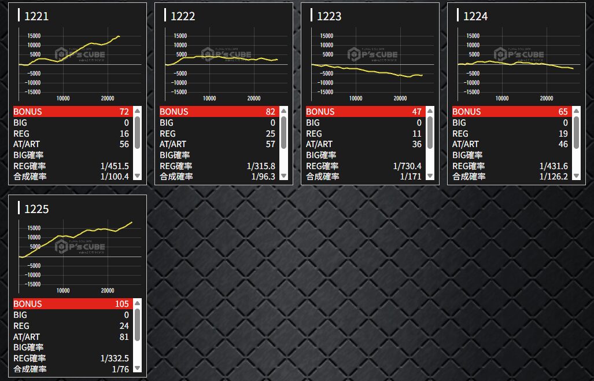This screenshot has width=594, height=381.
Task: Open the machine 1224 title
Action: tap(475, 16)
